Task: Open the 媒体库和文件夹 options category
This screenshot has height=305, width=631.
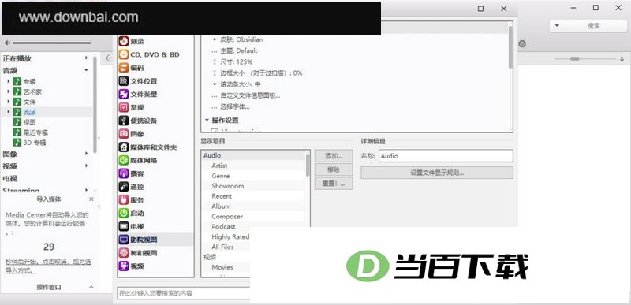Action: point(148,147)
